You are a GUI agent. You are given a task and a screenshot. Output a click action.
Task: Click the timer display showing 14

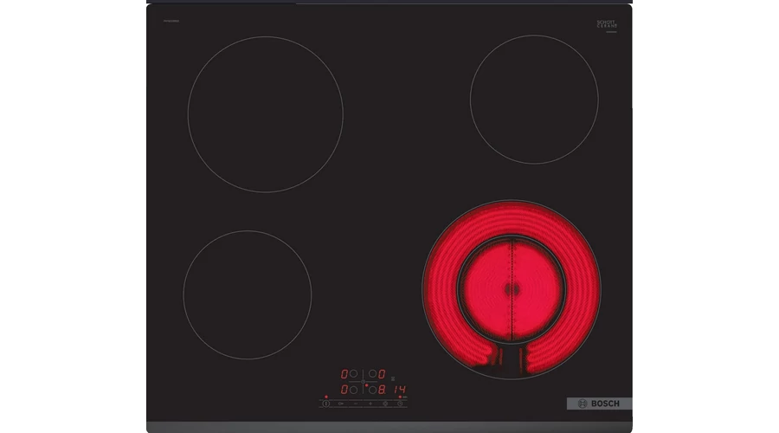pos(400,390)
